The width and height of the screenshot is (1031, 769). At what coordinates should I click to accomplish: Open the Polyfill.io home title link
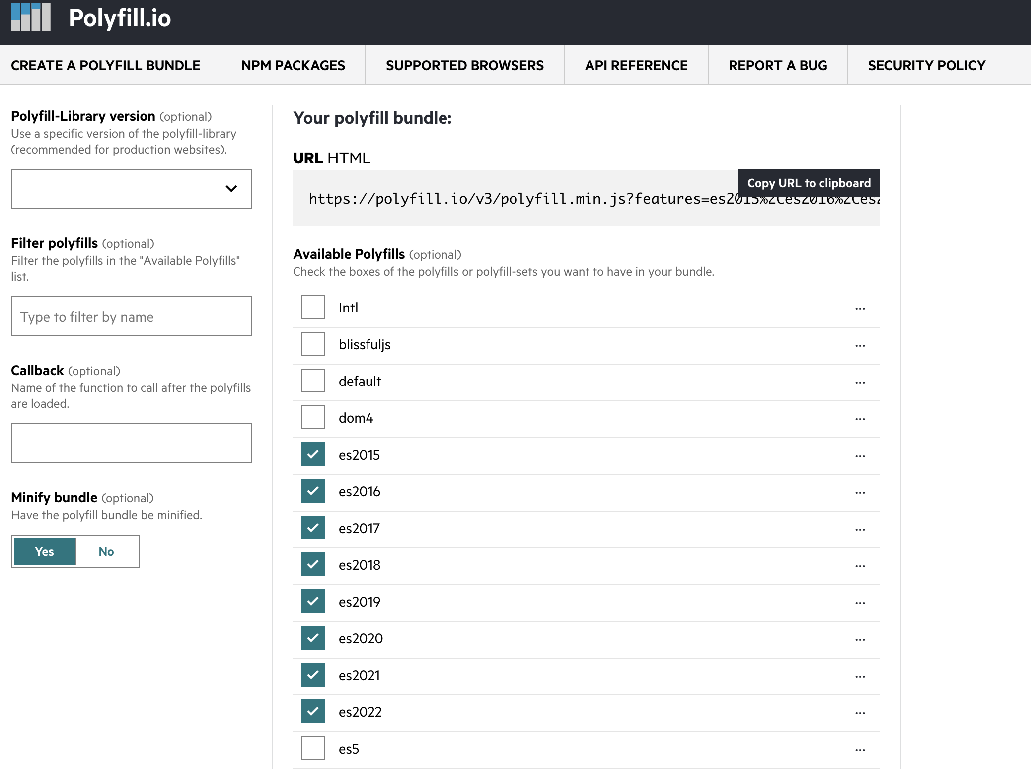[x=120, y=18]
